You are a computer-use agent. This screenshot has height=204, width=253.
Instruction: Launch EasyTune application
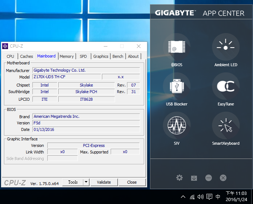tap(226, 86)
